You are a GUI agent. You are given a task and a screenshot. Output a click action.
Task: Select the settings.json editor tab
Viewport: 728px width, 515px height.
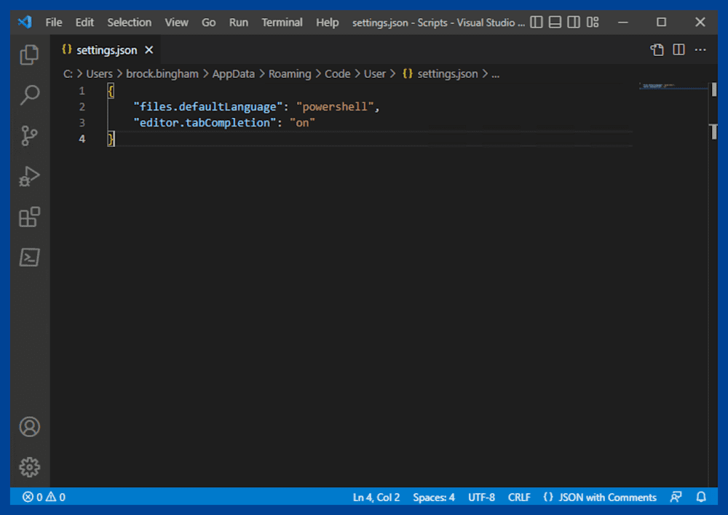(x=106, y=49)
